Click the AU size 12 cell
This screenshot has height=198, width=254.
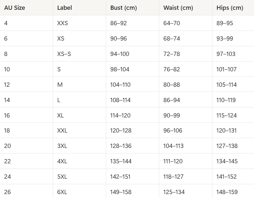point(7,85)
